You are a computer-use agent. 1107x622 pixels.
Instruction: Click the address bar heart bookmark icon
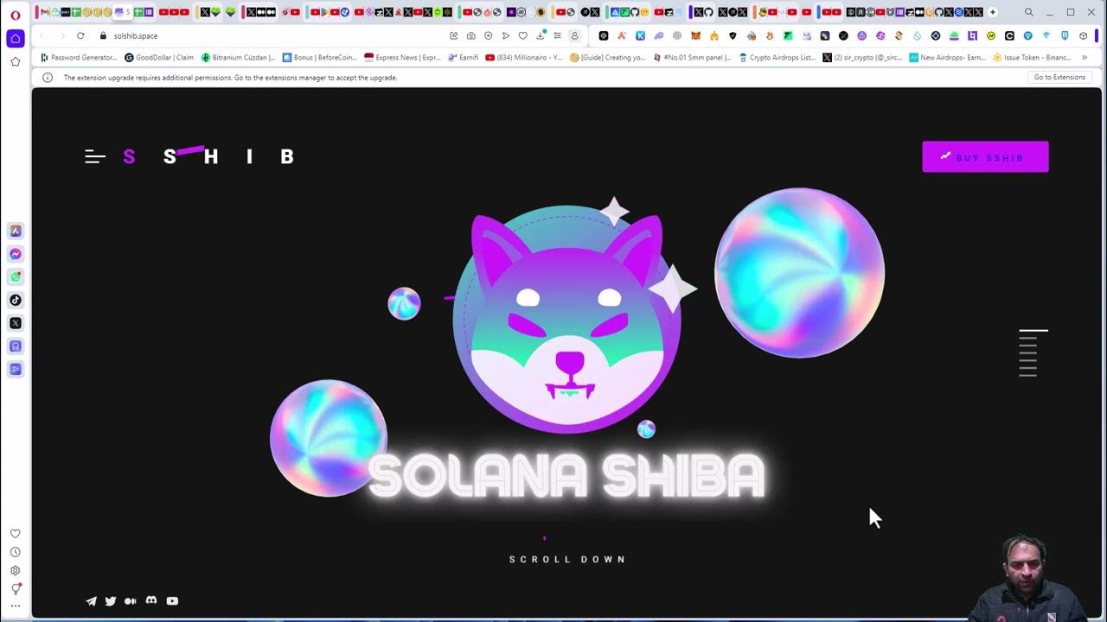(522, 35)
